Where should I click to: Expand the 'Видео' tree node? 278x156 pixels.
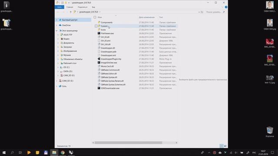point(58,39)
